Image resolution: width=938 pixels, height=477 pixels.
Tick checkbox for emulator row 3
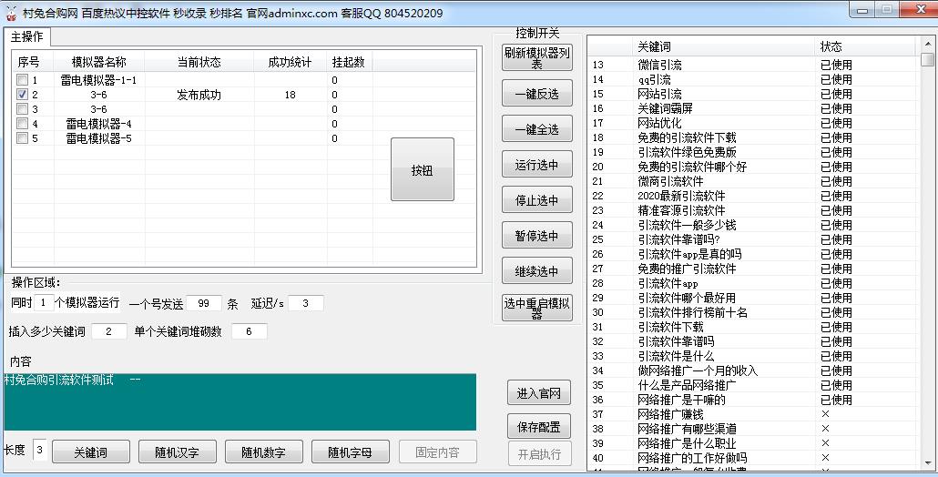click(x=22, y=109)
